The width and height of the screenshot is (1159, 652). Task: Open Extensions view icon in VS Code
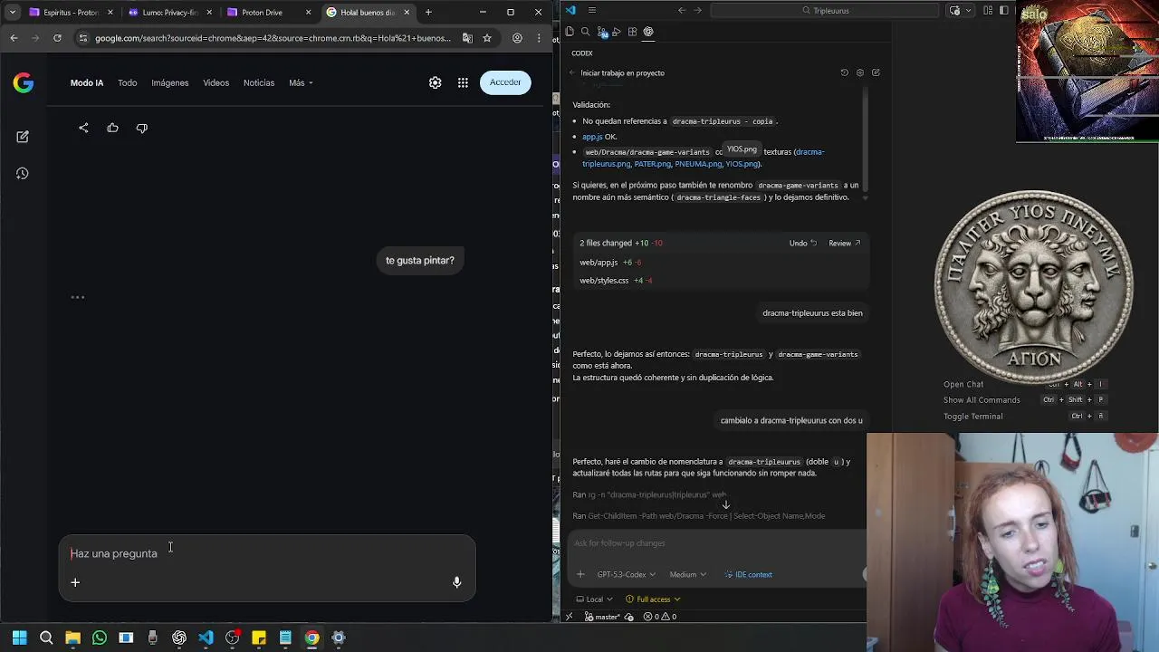pyautogui.click(x=632, y=32)
